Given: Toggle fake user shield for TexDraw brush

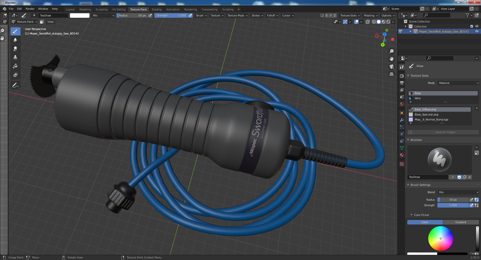Looking at the screenshot, I should (x=459, y=177).
